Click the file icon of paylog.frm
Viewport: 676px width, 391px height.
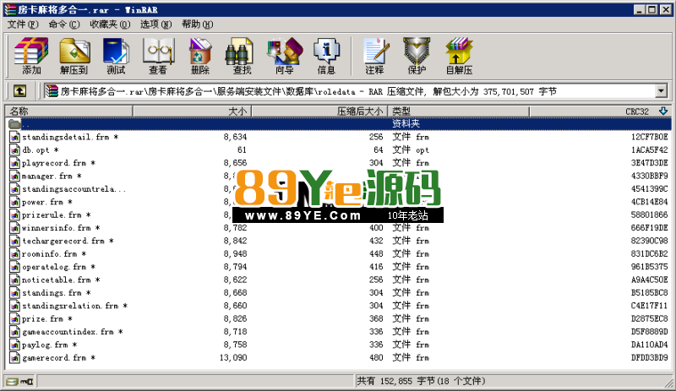tap(14, 345)
